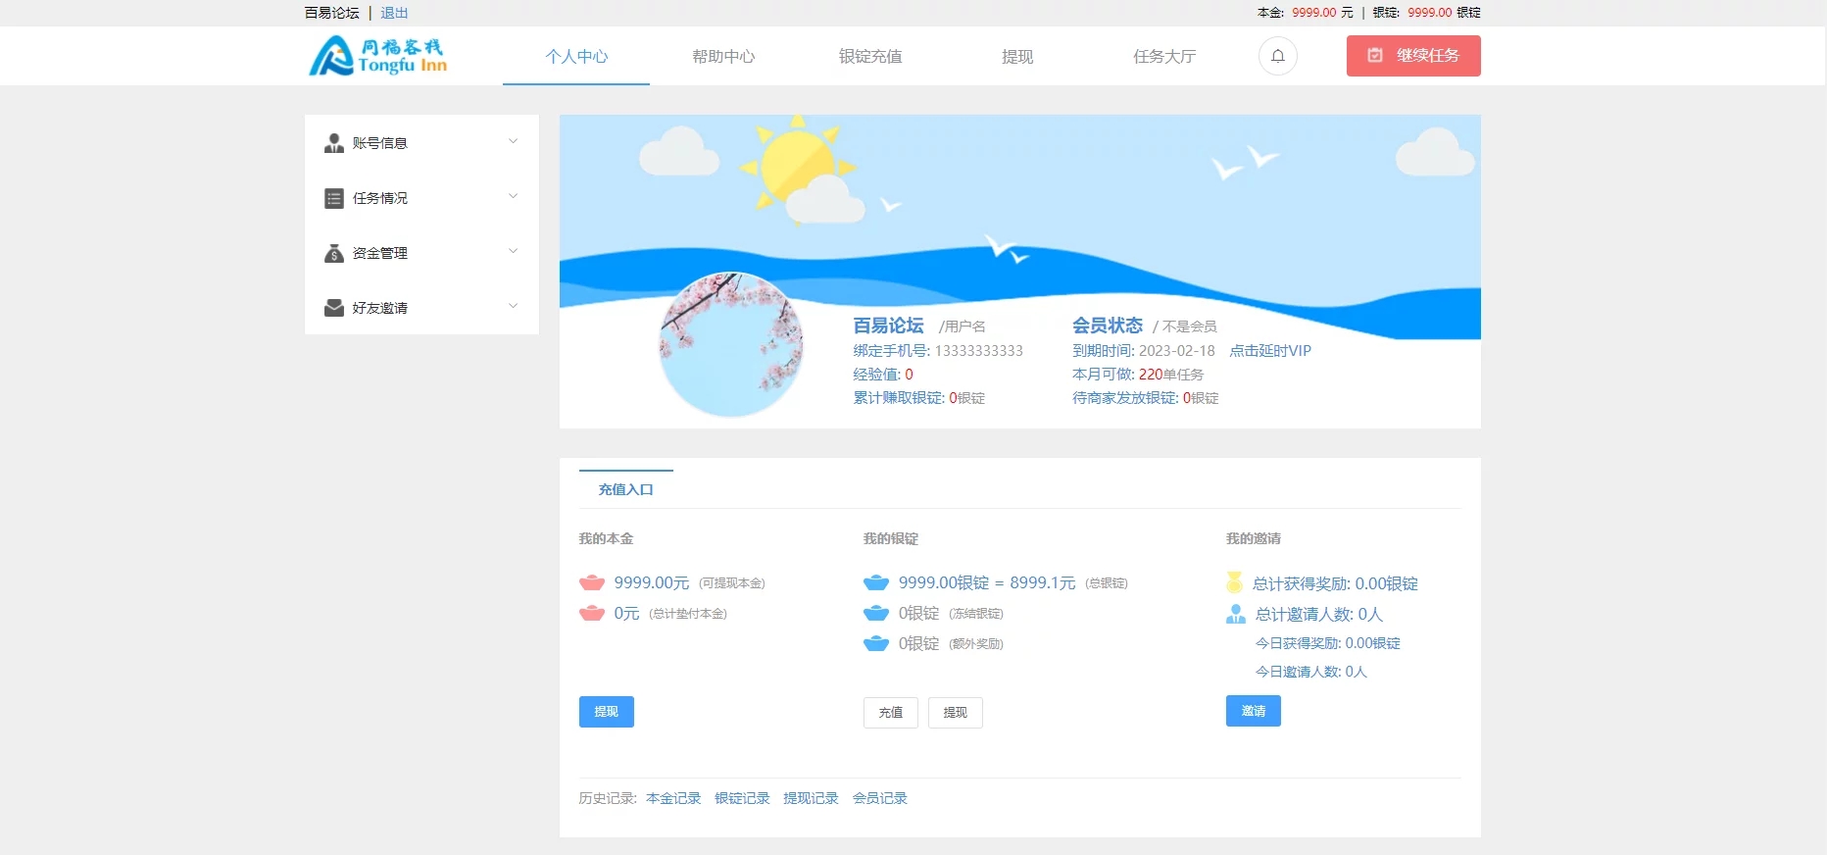The width and height of the screenshot is (1827, 855).
Task: Click the 账号信息 person icon in sidebar
Action: (x=334, y=143)
